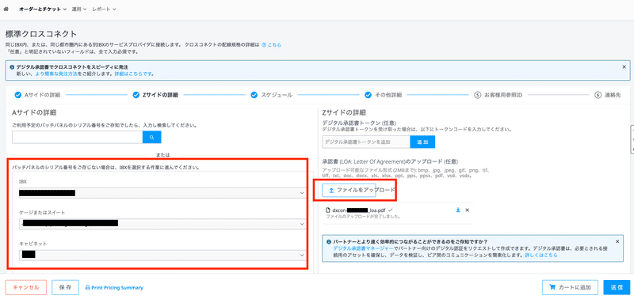This screenshot has width=634, height=299.
Task: Click the loa.pdf document icon
Action: click(x=328, y=210)
